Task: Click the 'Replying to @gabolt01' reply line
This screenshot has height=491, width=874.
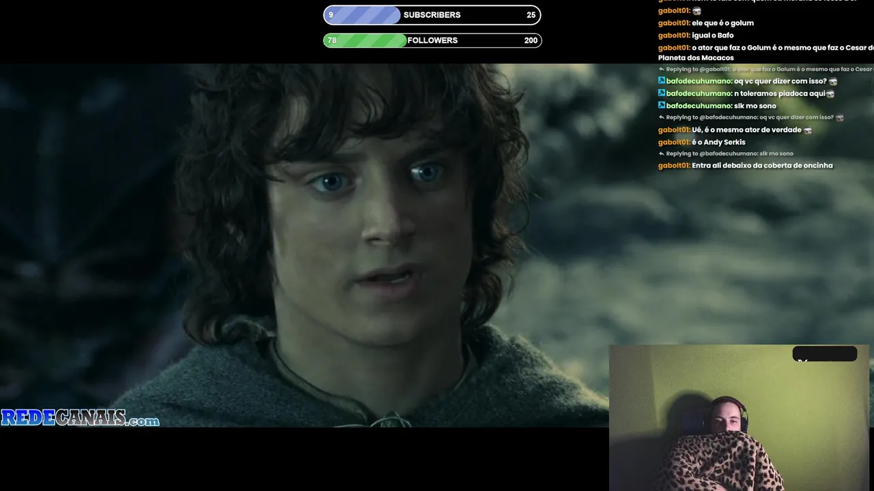Action: (x=766, y=70)
